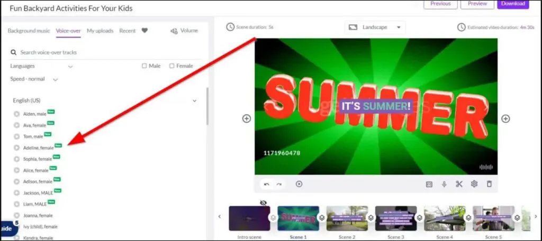
Task: Open the Volume control
Action: point(184,31)
